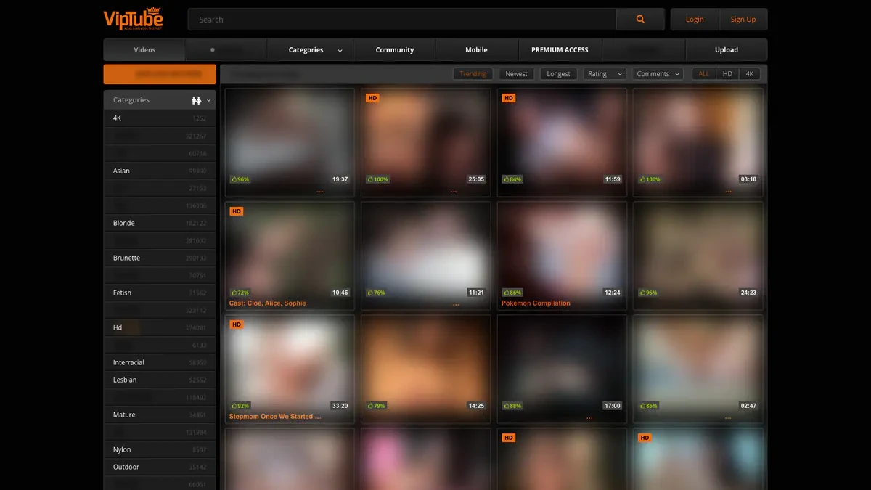The width and height of the screenshot is (871, 490).
Task: Select the ALL quality filter
Action: coord(704,74)
